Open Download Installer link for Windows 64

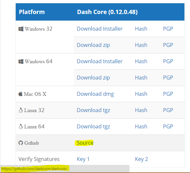tap(100, 62)
